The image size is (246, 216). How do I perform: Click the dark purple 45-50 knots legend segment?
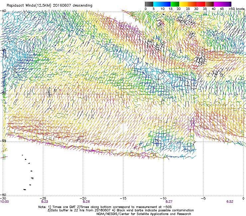point(227,4)
